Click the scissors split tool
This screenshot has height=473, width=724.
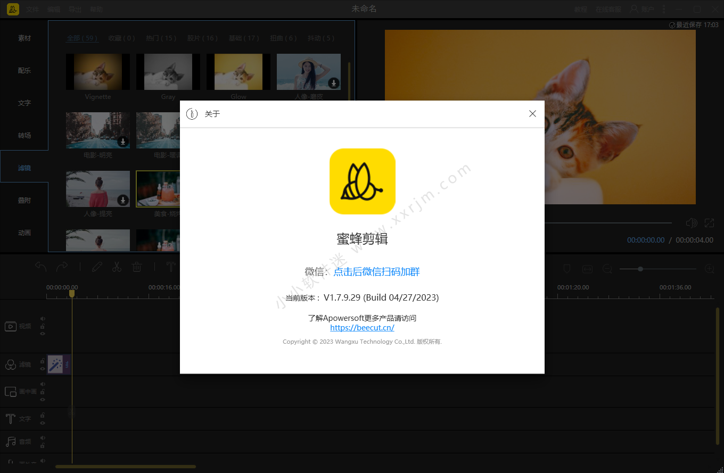coord(117,267)
